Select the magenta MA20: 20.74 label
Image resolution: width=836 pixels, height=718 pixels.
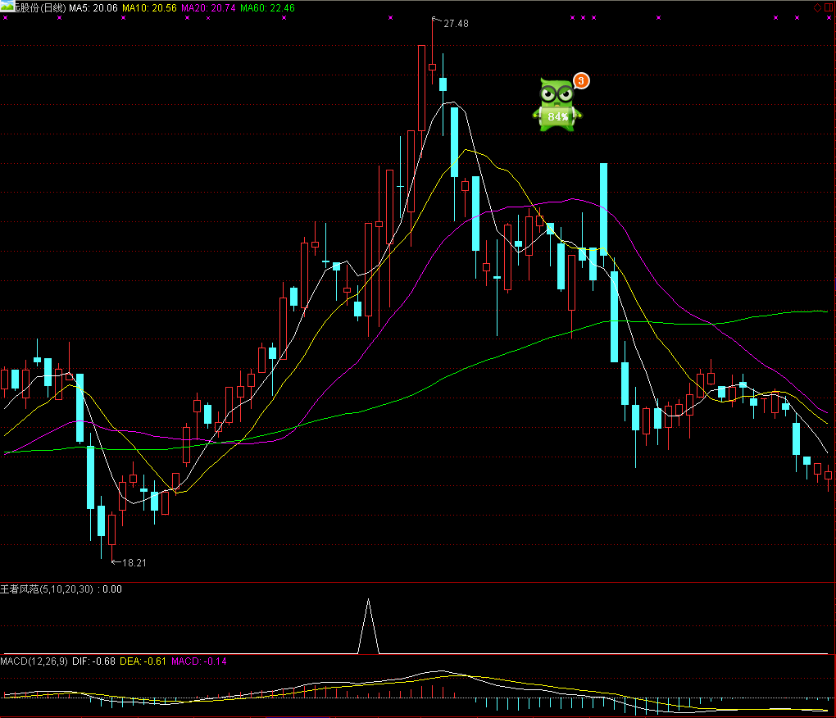pyautogui.click(x=207, y=7)
